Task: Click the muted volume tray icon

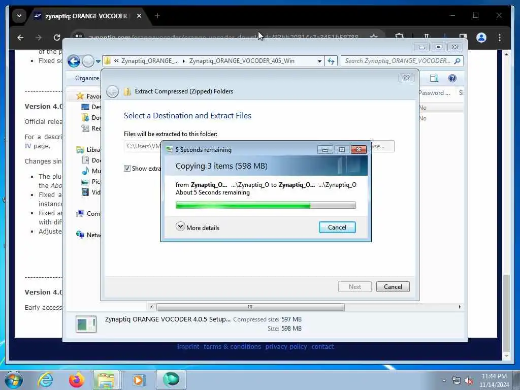Action: [x=468, y=381]
